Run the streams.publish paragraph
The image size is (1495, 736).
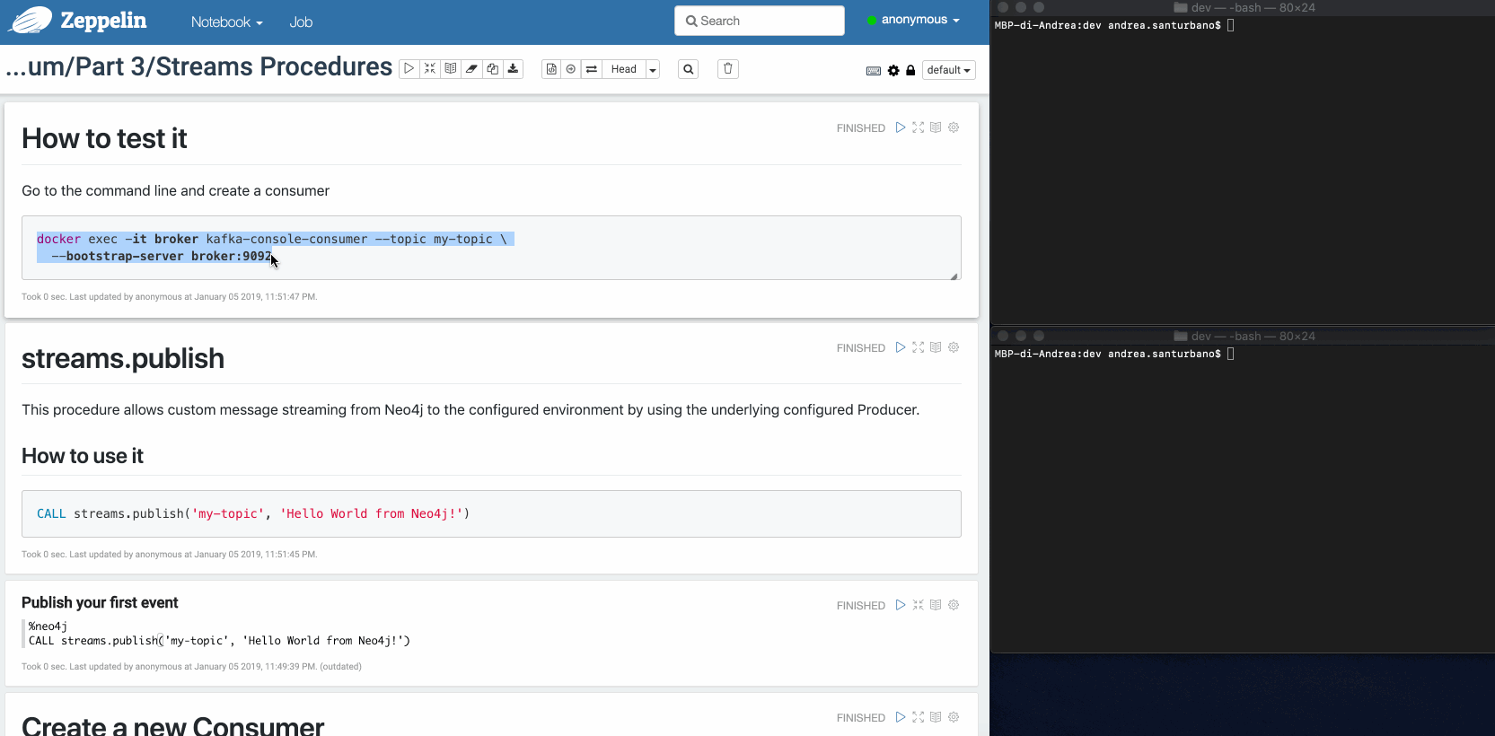[x=901, y=347]
